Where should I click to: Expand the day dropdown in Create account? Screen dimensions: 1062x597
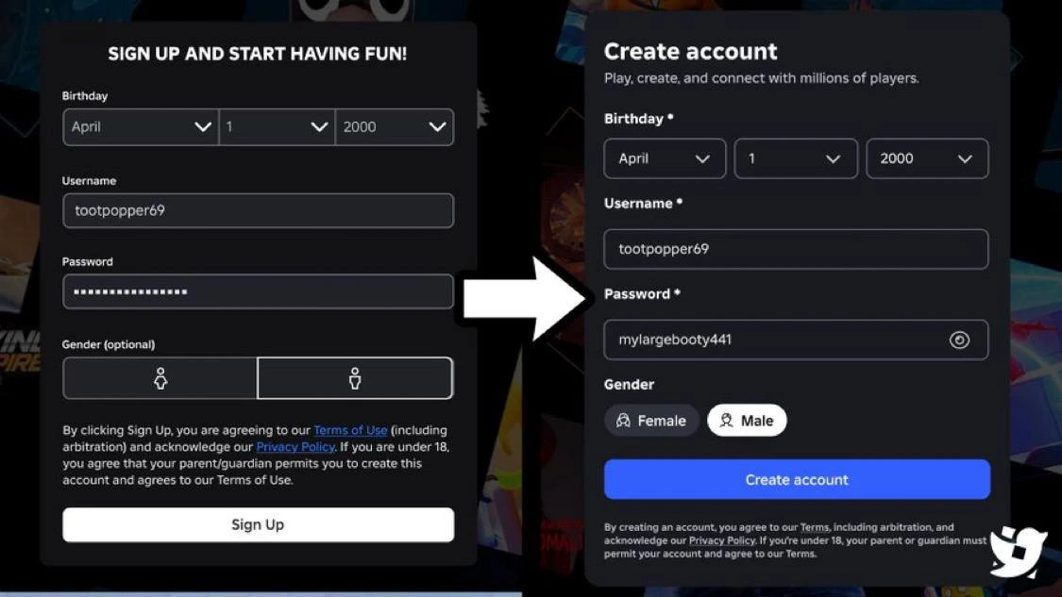[x=795, y=158]
